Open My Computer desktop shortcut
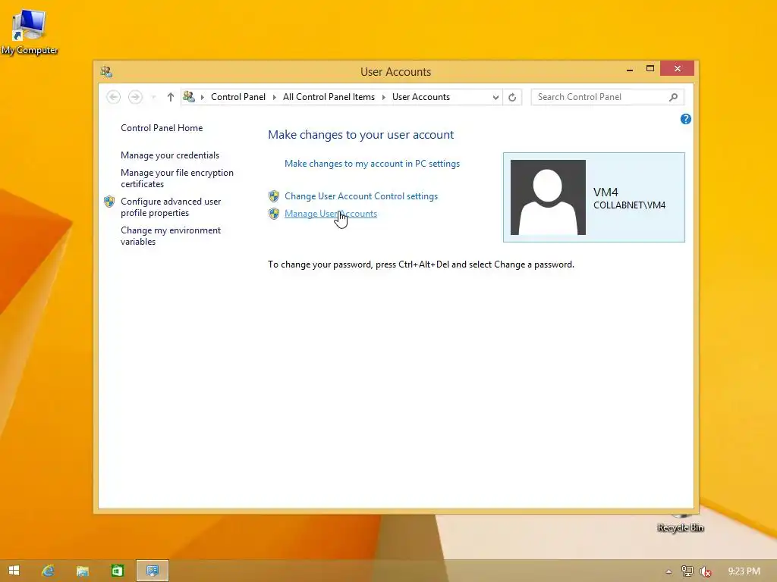The image size is (777, 582). coord(30,31)
